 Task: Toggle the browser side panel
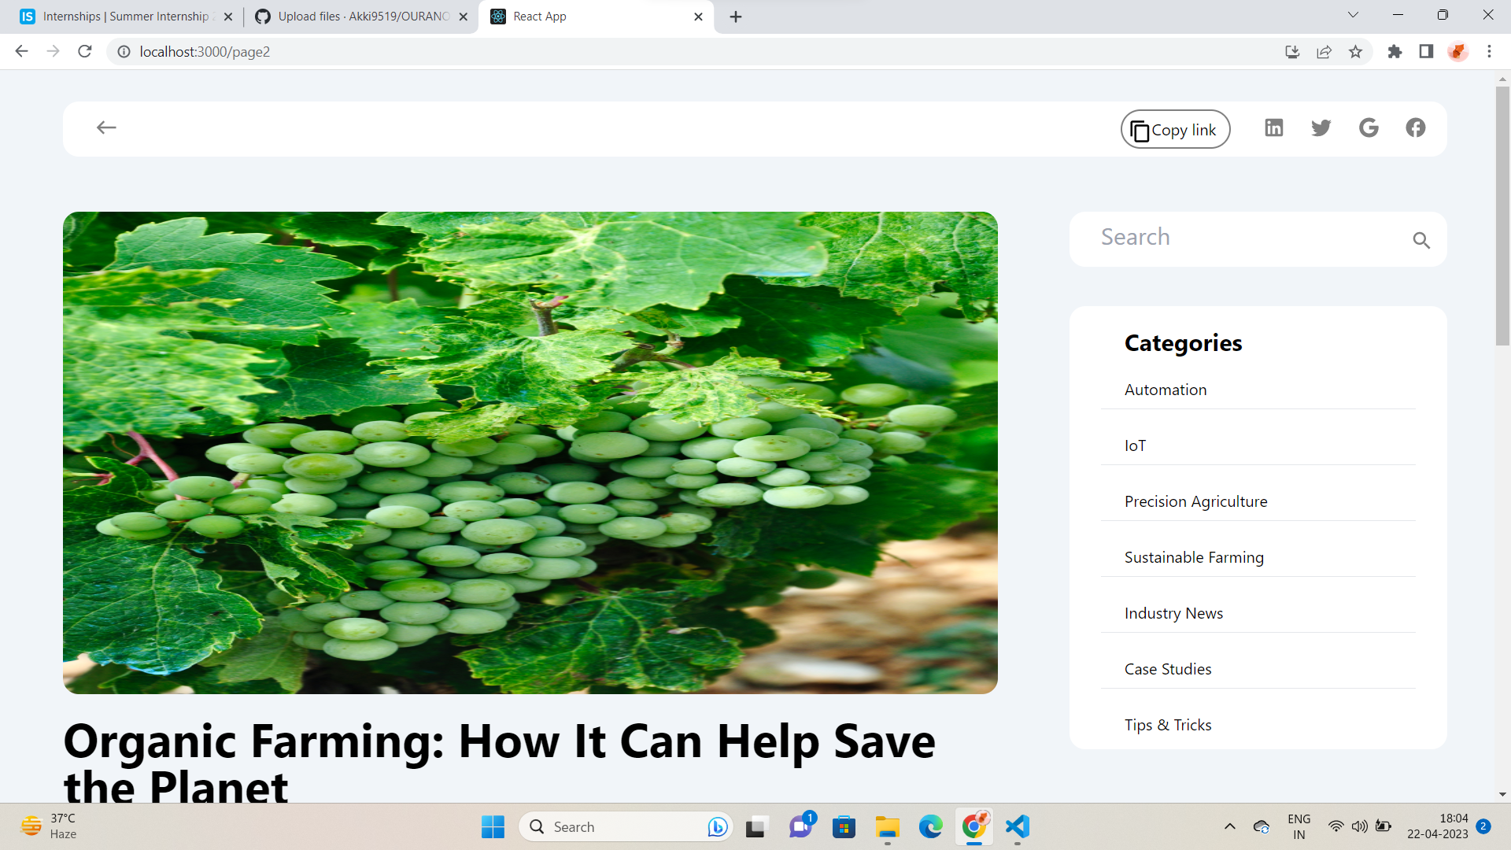[x=1426, y=52]
